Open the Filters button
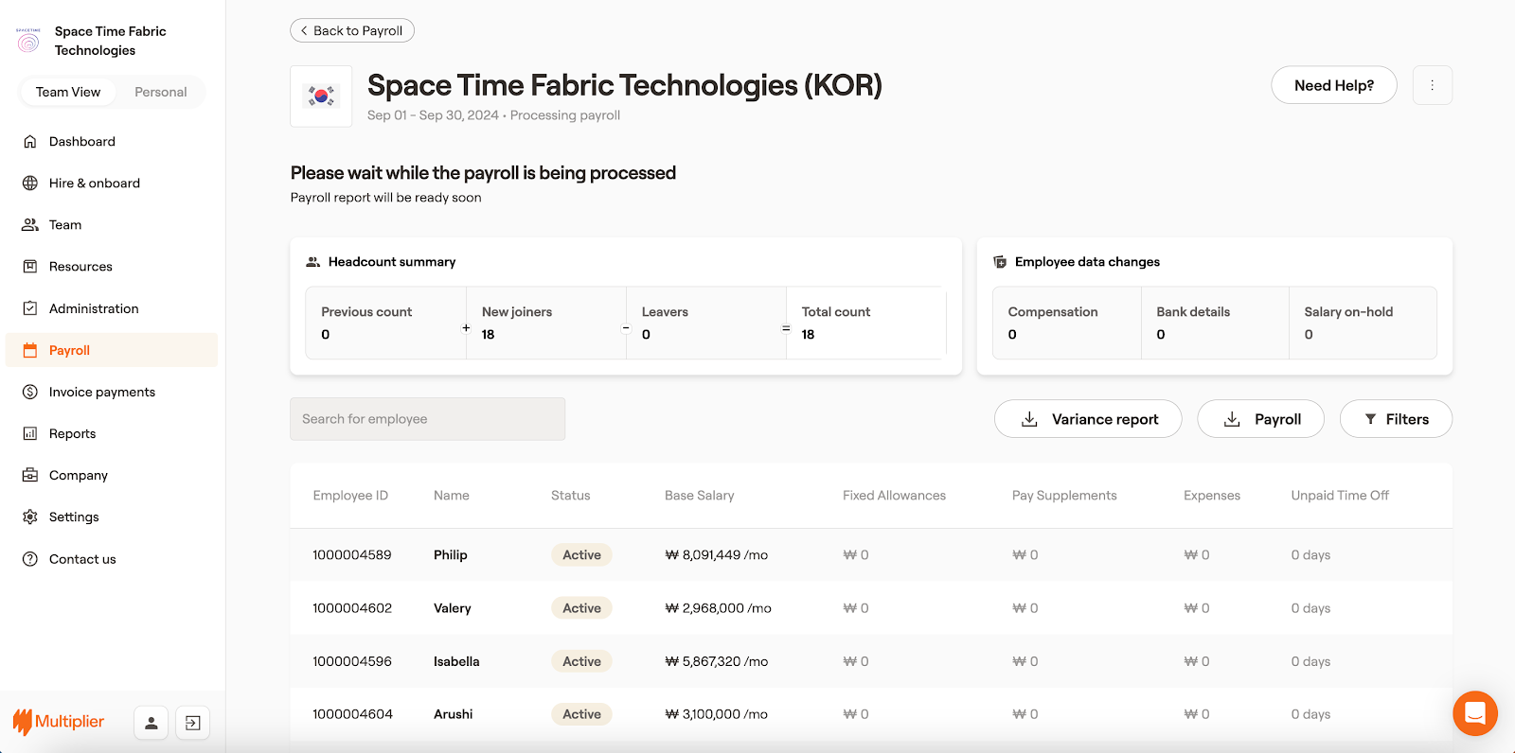The height and width of the screenshot is (753, 1515). [x=1396, y=419]
